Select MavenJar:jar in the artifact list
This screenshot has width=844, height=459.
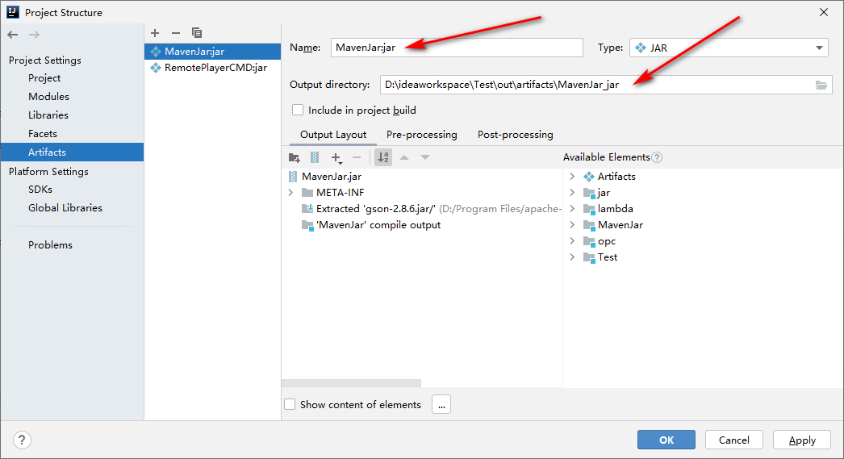[x=213, y=51]
